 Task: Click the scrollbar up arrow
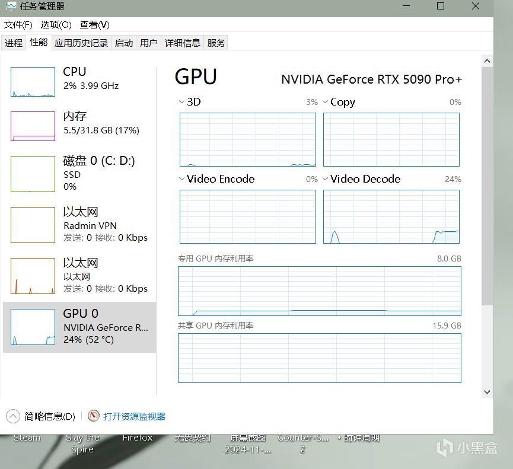point(487,61)
